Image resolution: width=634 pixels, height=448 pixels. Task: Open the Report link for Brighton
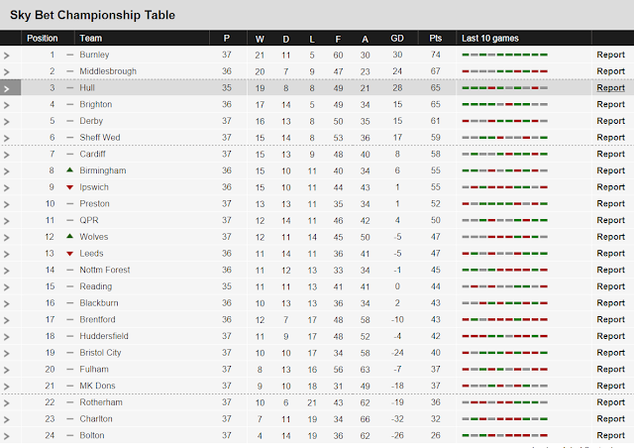[610, 104]
